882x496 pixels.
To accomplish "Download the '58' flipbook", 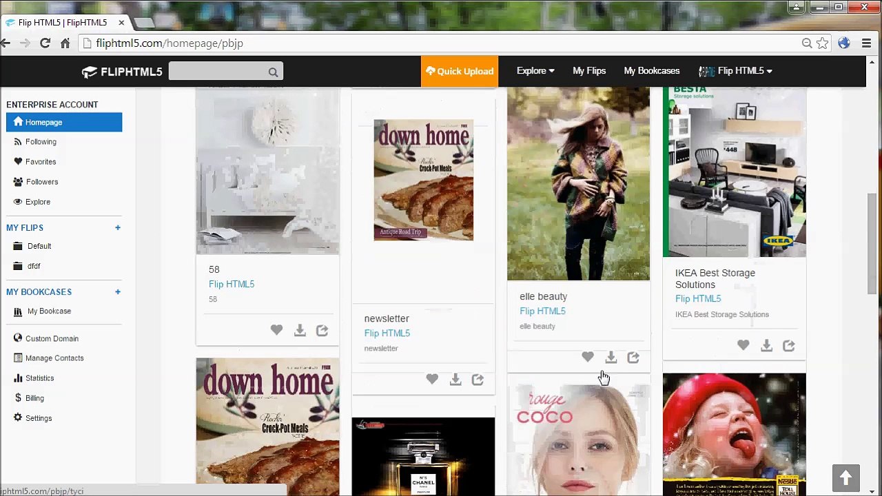I will coord(300,331).
